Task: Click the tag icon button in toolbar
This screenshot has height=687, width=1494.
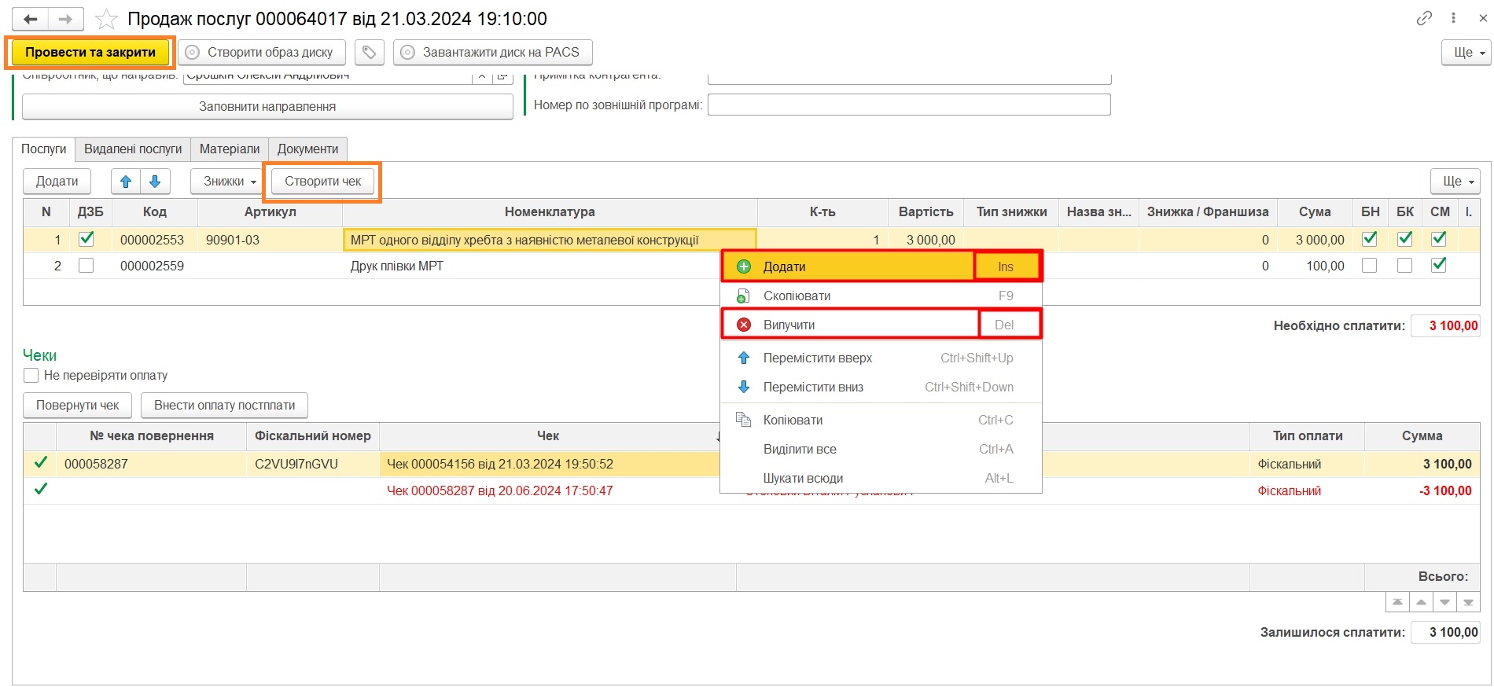Action: point(369,53)
